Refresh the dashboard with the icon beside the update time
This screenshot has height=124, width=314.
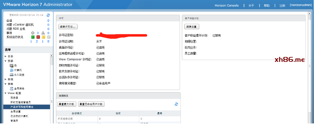pyautogui.click(x=48, y=15)
